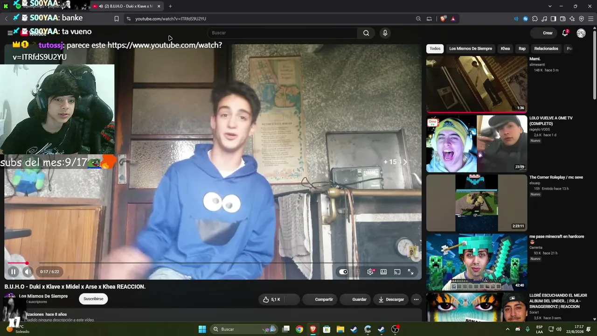The width and height of the screenshot is (597, 336).
Task: Open The Corner Roleplay stream thumbnail
Action: click(477, 203)
